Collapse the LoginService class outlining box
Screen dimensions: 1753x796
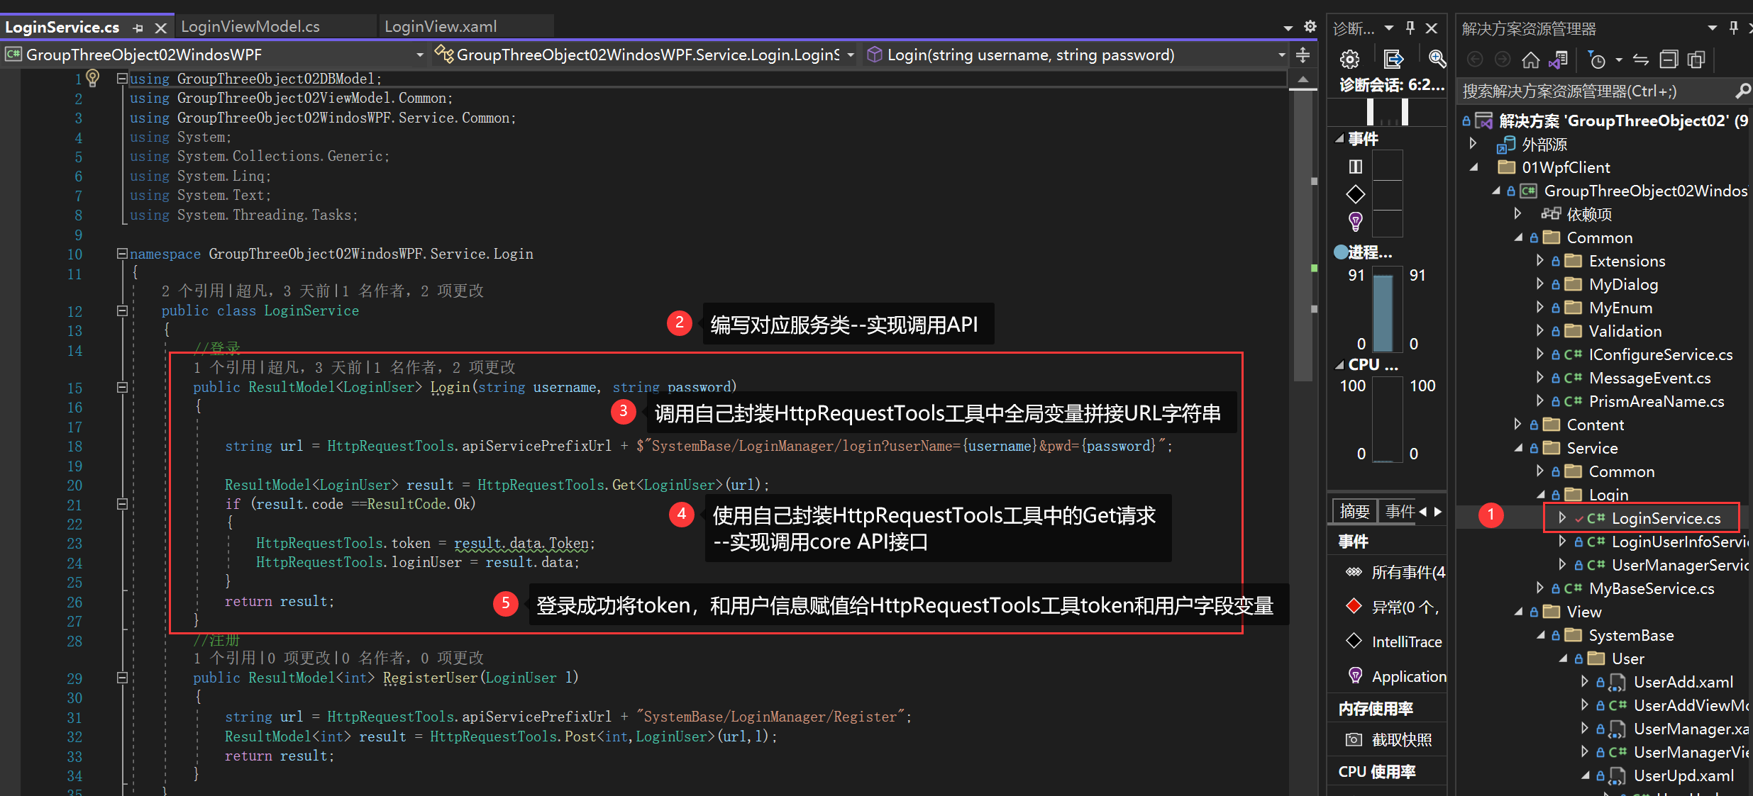[122, 310]
